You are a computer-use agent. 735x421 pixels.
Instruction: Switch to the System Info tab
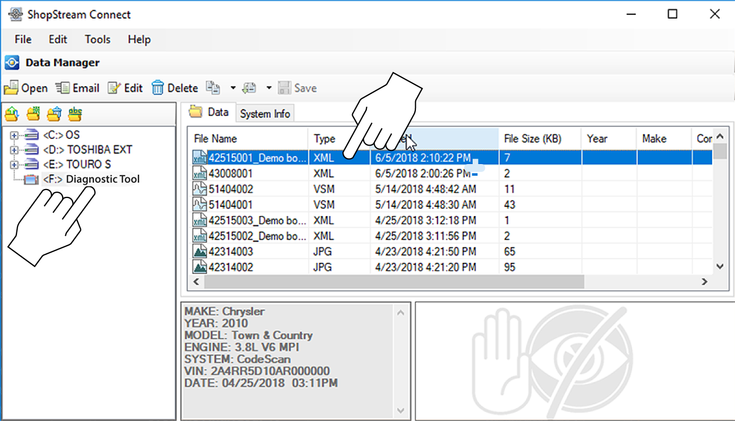click(x=265, y=113)
